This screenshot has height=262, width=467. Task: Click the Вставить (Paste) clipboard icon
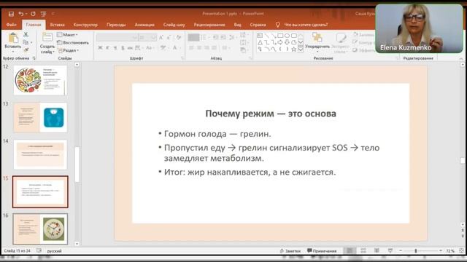(x=13, y=39)
